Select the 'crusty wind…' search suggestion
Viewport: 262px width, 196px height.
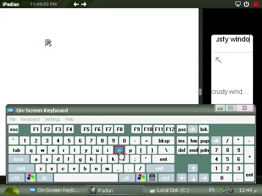point(230,92)
